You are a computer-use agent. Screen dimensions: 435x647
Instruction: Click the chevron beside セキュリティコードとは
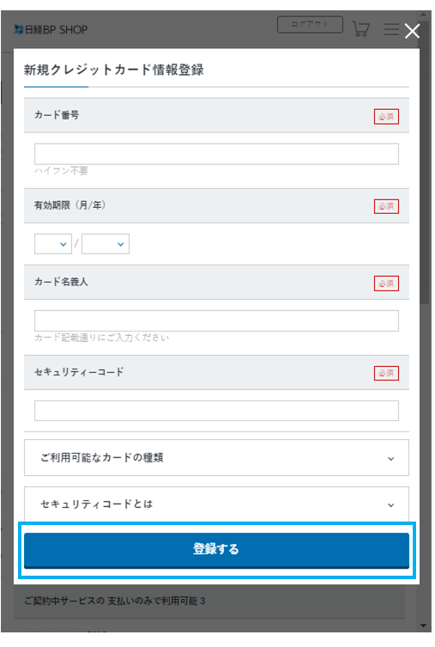pos(391,505)
